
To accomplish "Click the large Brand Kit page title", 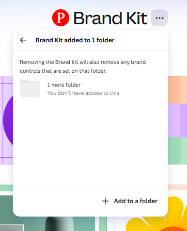I will 111,18.
